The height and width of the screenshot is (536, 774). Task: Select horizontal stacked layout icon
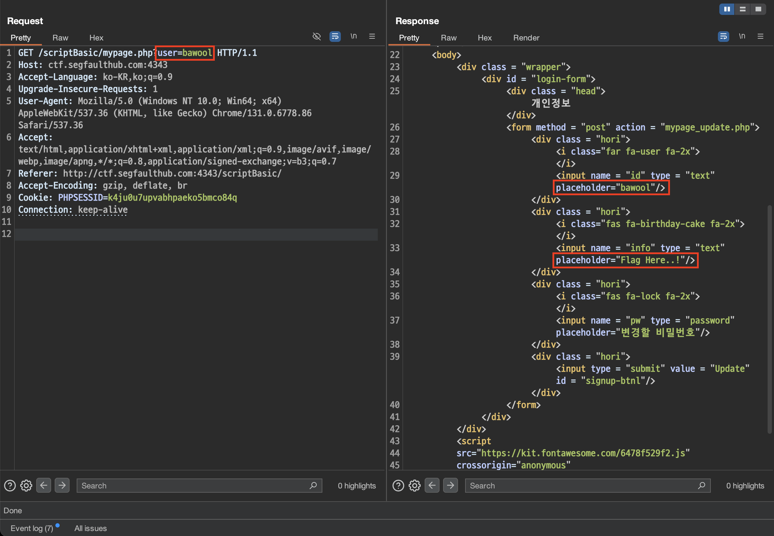point(742,9)
